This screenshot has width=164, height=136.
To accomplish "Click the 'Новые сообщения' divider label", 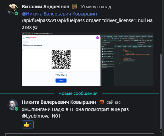I will click(78, 94).
